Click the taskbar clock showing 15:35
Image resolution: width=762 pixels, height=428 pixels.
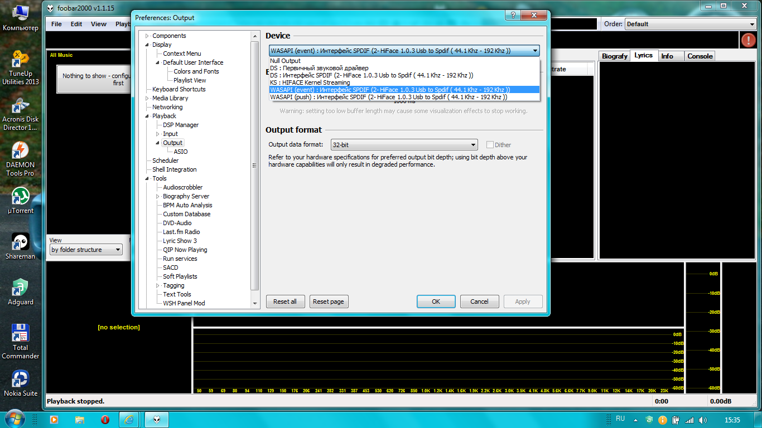point(732,420)
